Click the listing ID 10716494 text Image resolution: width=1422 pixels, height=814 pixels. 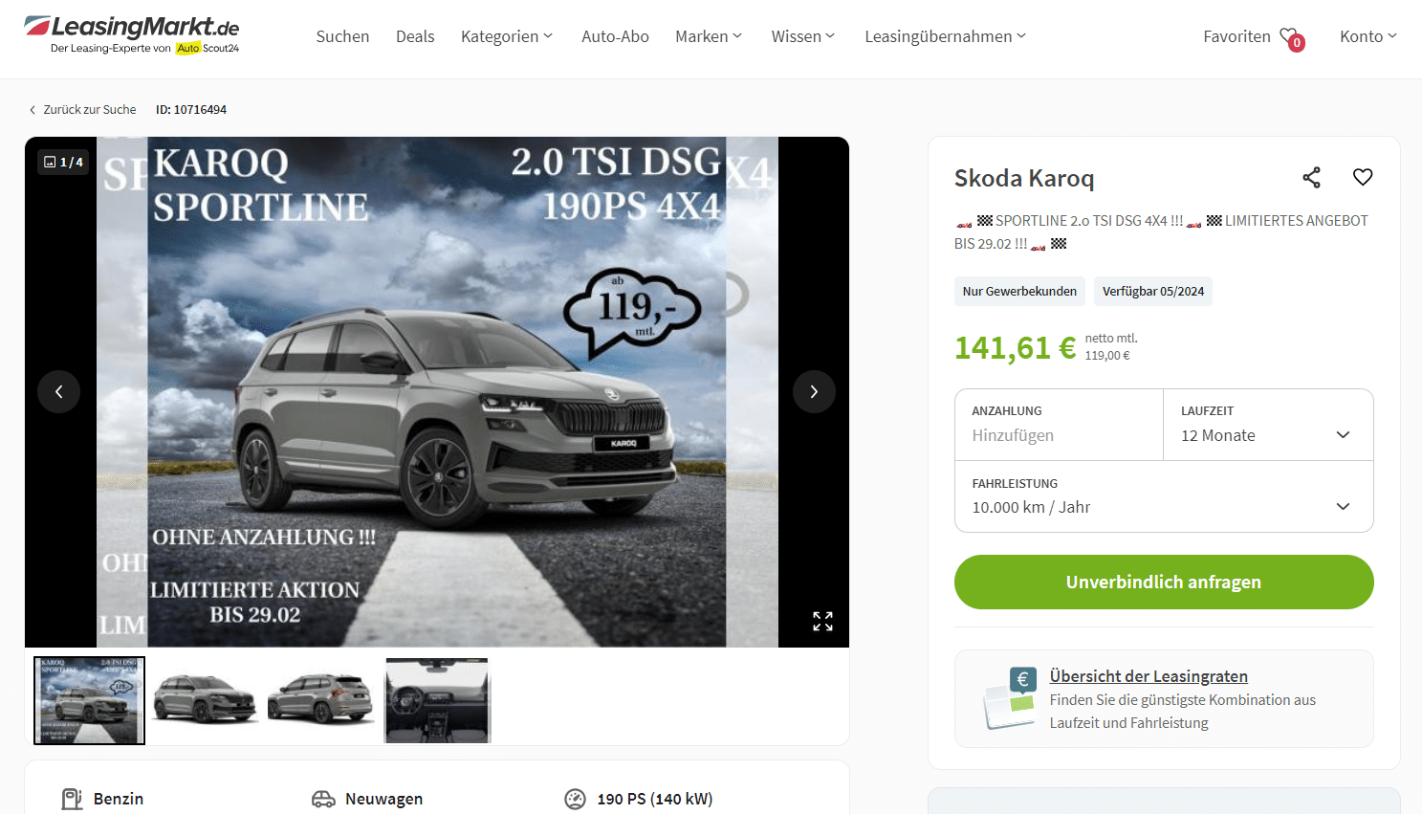(x=191, y=110)
